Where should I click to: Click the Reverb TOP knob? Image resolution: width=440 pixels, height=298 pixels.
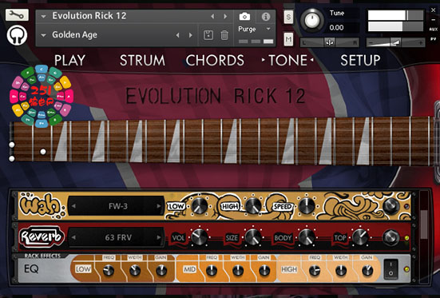(x=360, y=236)
